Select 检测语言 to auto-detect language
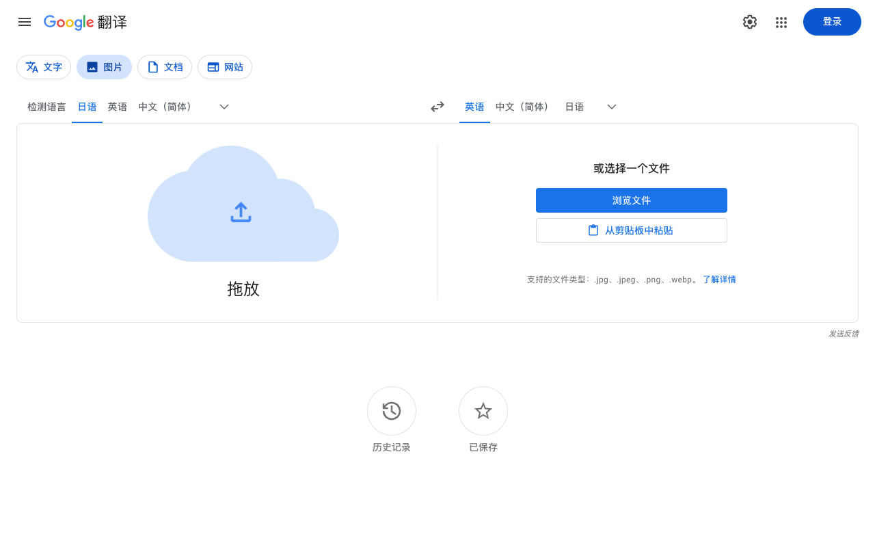The height and width of the screenshot is (547, 875). pos(46,107)
